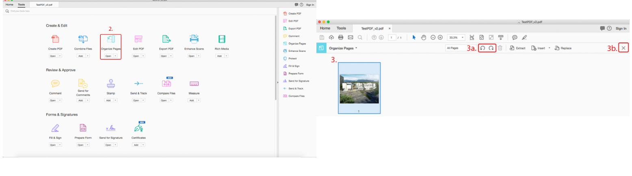The image size is (632, 176).
Task: Click Open button under Edit PDF
Action: [x=136, y=56]
